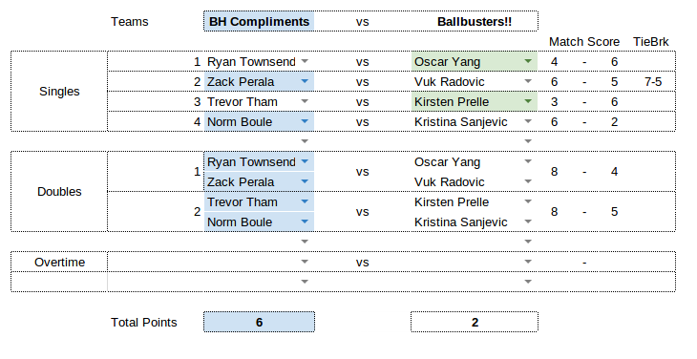This screenshot has width=697, height=359.
Task: Select doubles match one score of 8
Action: [554, 172]
